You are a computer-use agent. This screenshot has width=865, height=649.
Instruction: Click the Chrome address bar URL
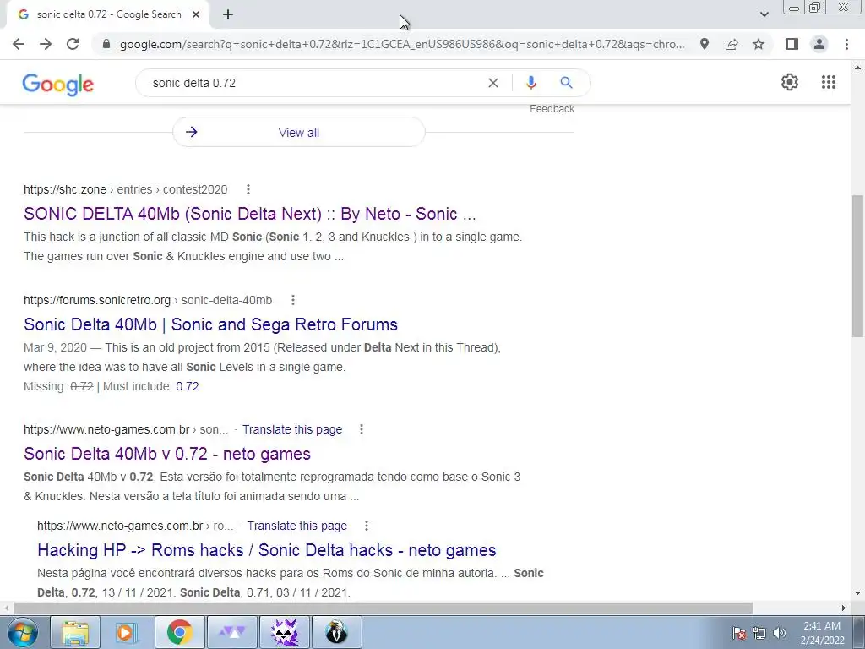[x=401, y=44]
